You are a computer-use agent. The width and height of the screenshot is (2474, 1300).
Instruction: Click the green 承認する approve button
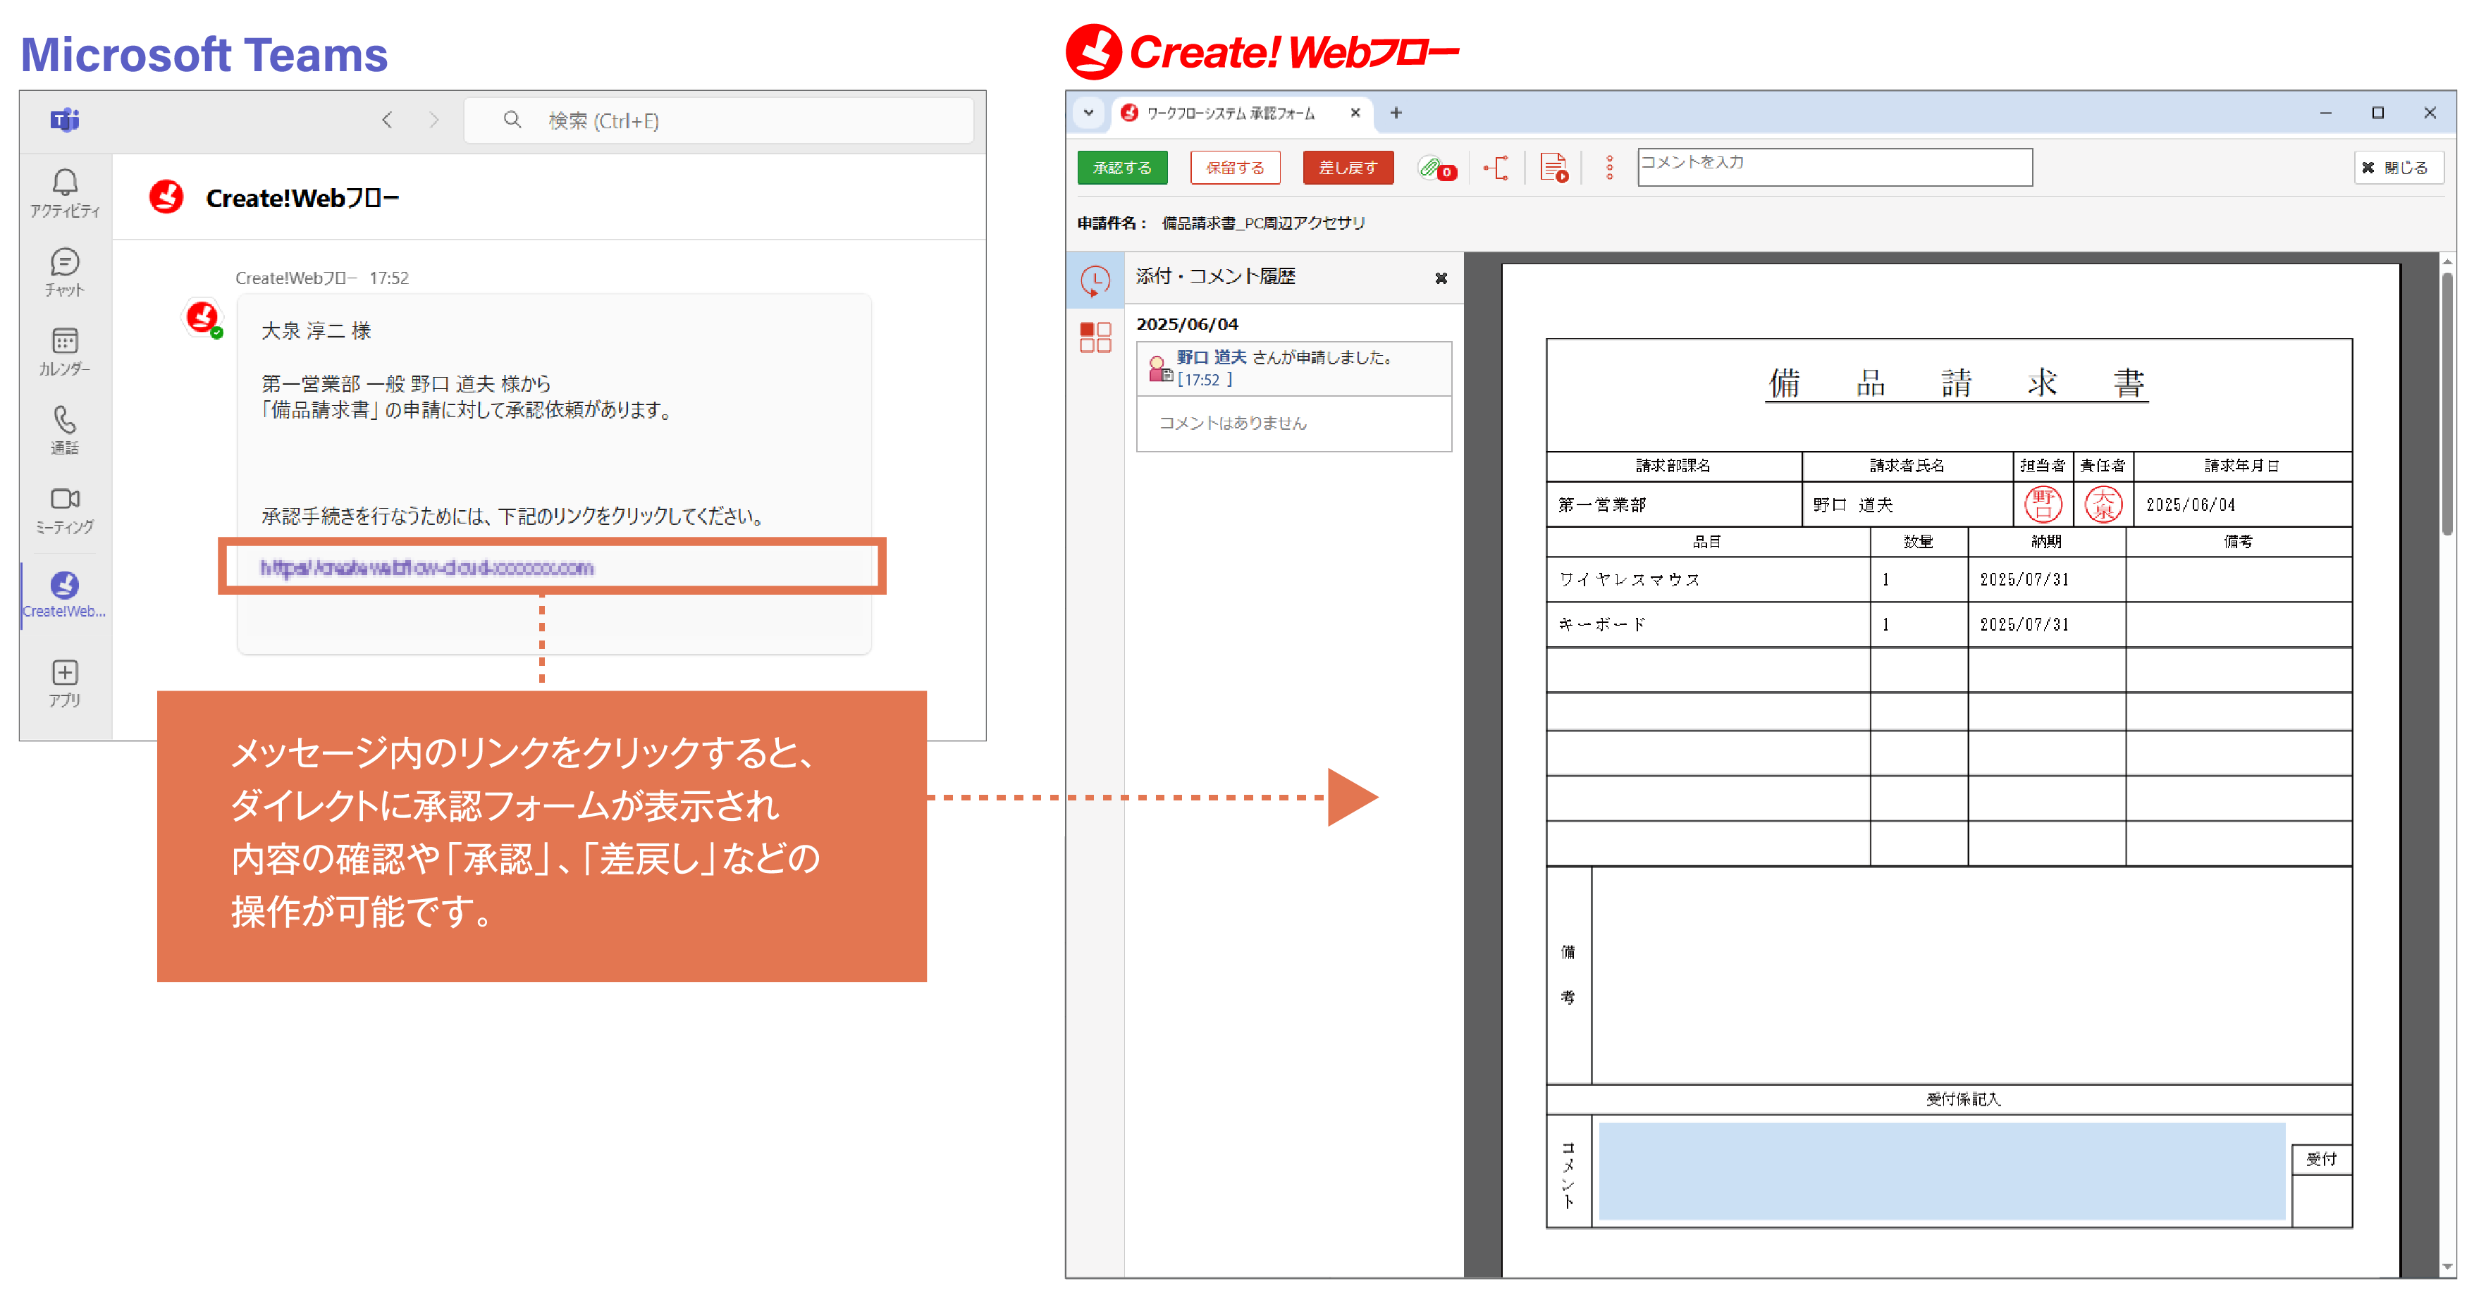(1121, 166)
